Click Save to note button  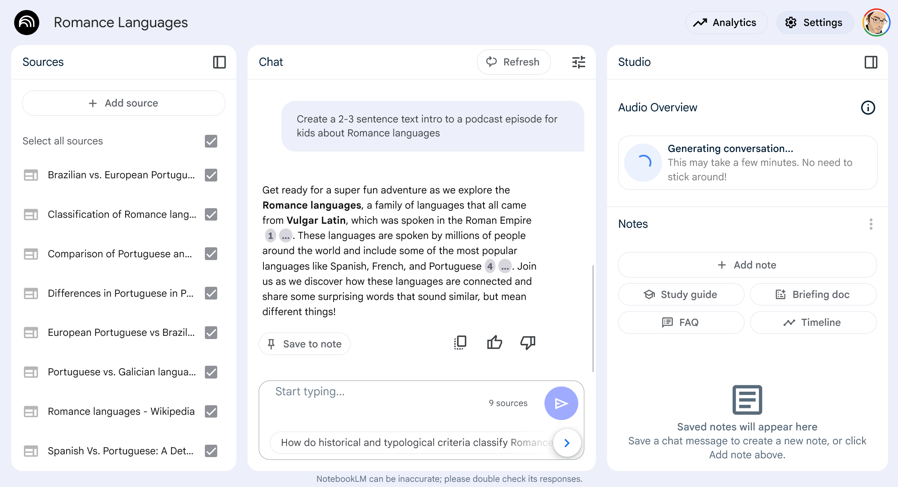point(305,344)
